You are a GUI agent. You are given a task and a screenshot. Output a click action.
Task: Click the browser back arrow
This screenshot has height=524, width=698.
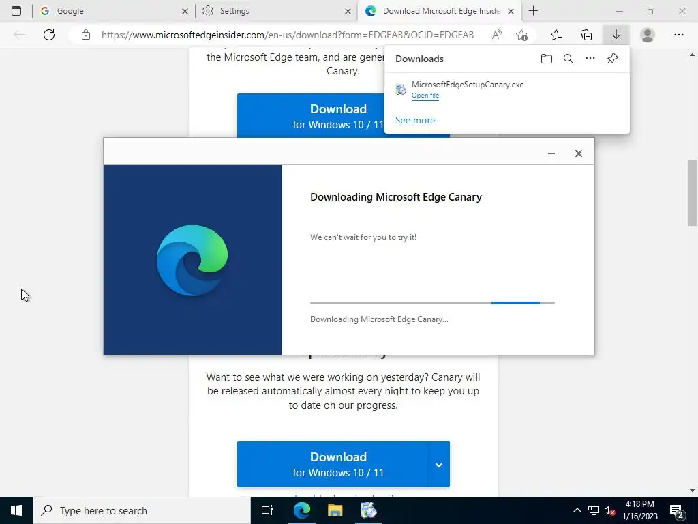tap(20, 35)
